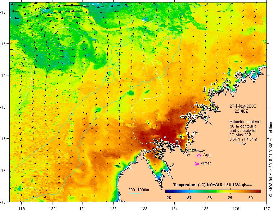The image size is (273, 211).
Task: Click the dark red end of the color bar past 30
Action: 258,191
